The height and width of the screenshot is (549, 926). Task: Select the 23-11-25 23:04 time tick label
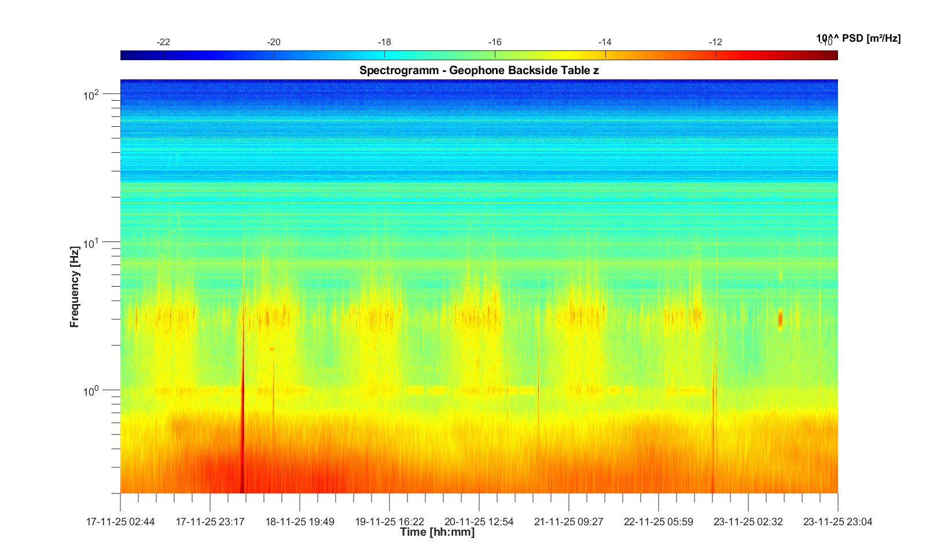click(x=837, y=522)
